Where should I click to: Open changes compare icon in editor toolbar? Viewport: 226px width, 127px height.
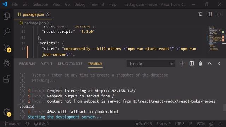point(200,14)
